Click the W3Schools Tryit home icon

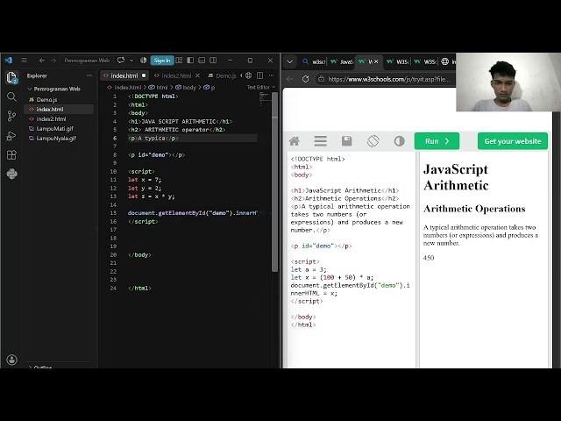[x=295, y=141]
